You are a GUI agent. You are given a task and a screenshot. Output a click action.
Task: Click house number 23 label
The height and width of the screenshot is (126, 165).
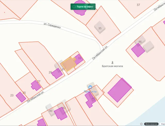pos(12,95)
